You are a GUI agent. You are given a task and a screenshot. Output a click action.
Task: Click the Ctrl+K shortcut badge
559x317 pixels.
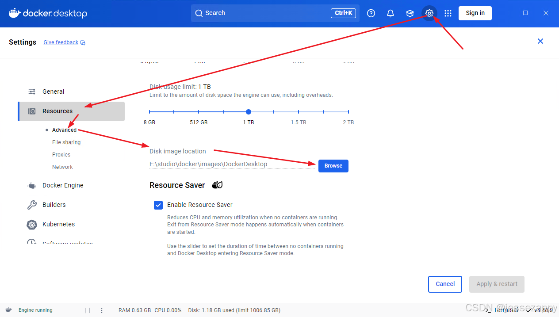point(343,13)
